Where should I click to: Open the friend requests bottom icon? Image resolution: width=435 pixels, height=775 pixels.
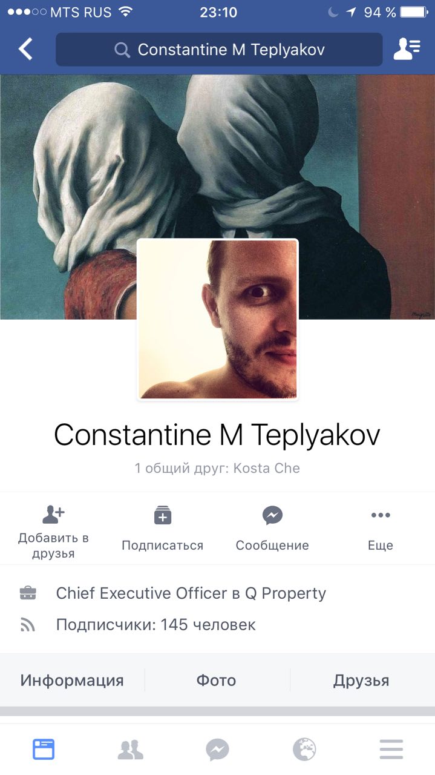[130, 750]
